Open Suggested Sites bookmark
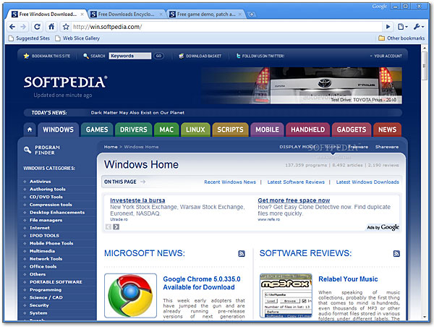 pyautogui.click(x=29, y=38)
